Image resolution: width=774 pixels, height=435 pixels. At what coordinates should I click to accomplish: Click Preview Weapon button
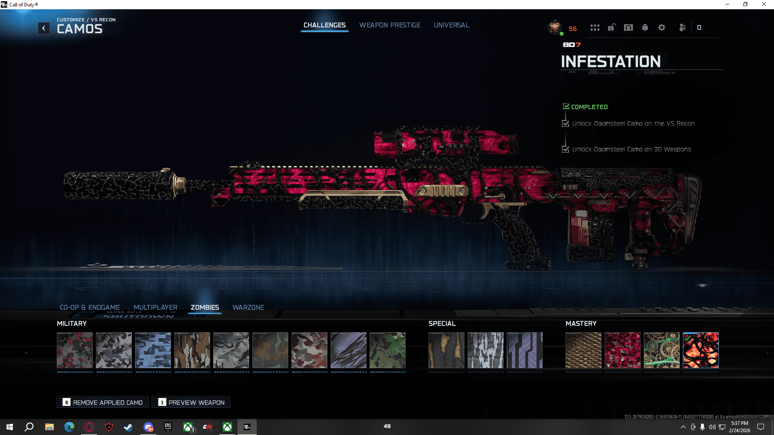[191, 402]
